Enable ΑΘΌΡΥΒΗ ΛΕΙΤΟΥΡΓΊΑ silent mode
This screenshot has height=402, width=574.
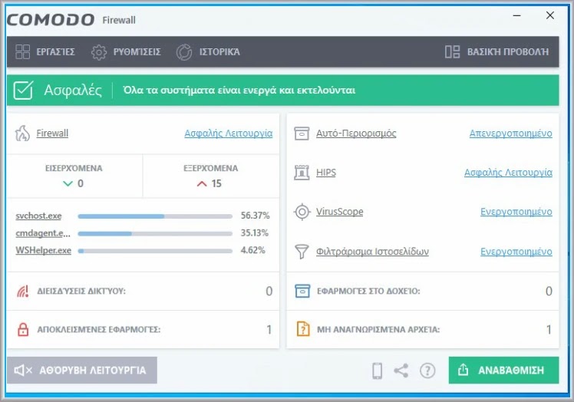pyautogui.click(x=82, y=370)
